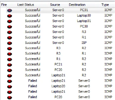Fire the Server0 to R1 PDU

pos(10,38)
